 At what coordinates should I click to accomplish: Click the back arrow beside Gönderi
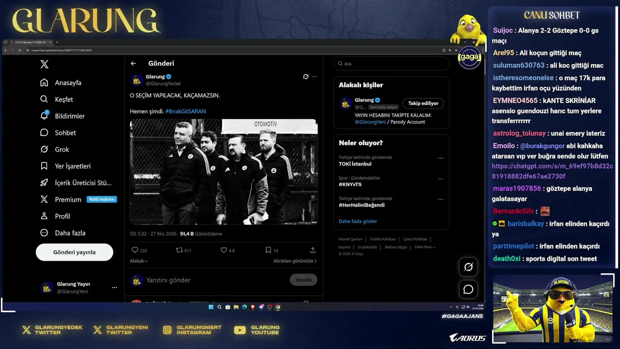[x=133, y=63]
